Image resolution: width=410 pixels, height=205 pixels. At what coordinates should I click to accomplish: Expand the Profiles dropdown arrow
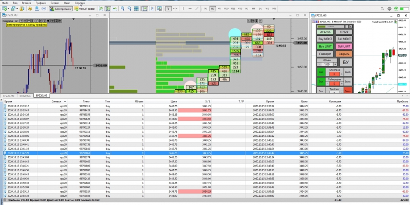click(x=17, y=9)
